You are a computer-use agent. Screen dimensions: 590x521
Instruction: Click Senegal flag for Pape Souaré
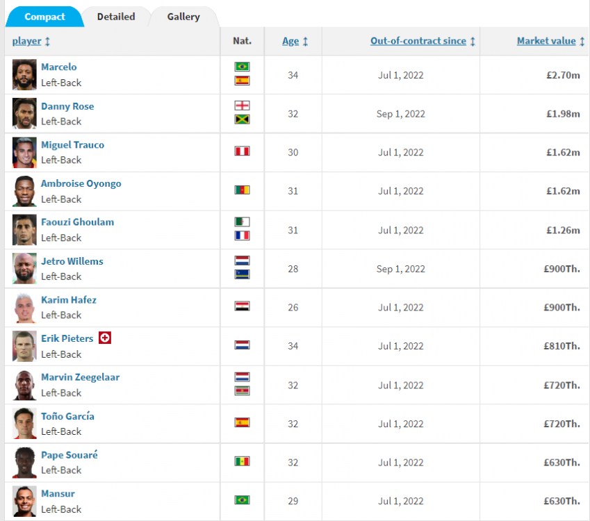pos(242,461)
